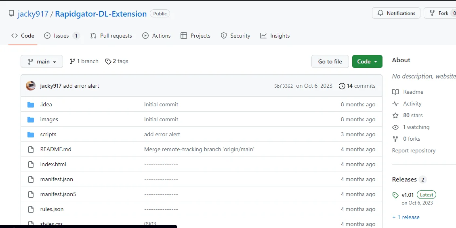456x228 pixels.
Task: Open the .idea folder
Action: (x=46, y=105)
